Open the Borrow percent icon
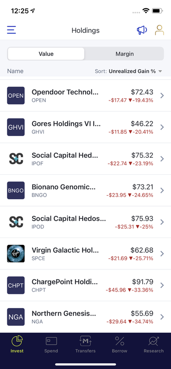 pos(120,341)
